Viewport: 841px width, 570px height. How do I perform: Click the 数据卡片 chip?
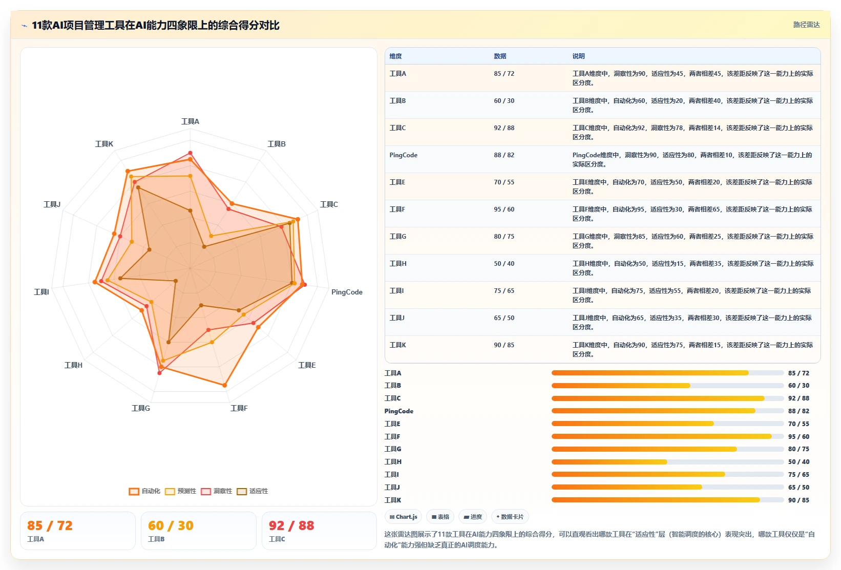click(510, 517)
